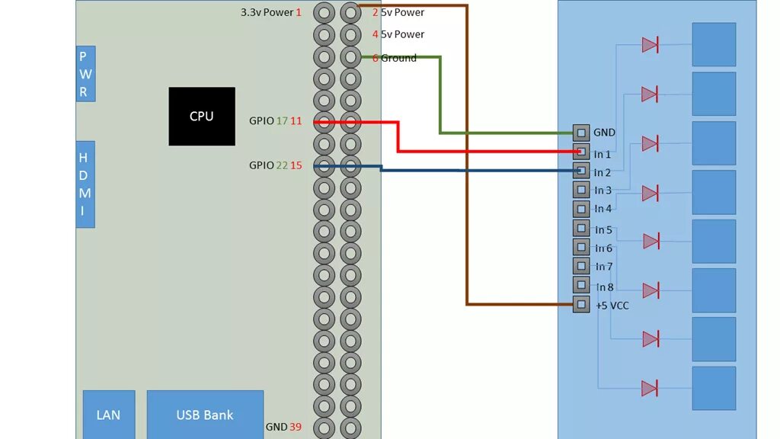Toggle the In 1 input pin
780x439 pixels.
(x=581, y=153)
